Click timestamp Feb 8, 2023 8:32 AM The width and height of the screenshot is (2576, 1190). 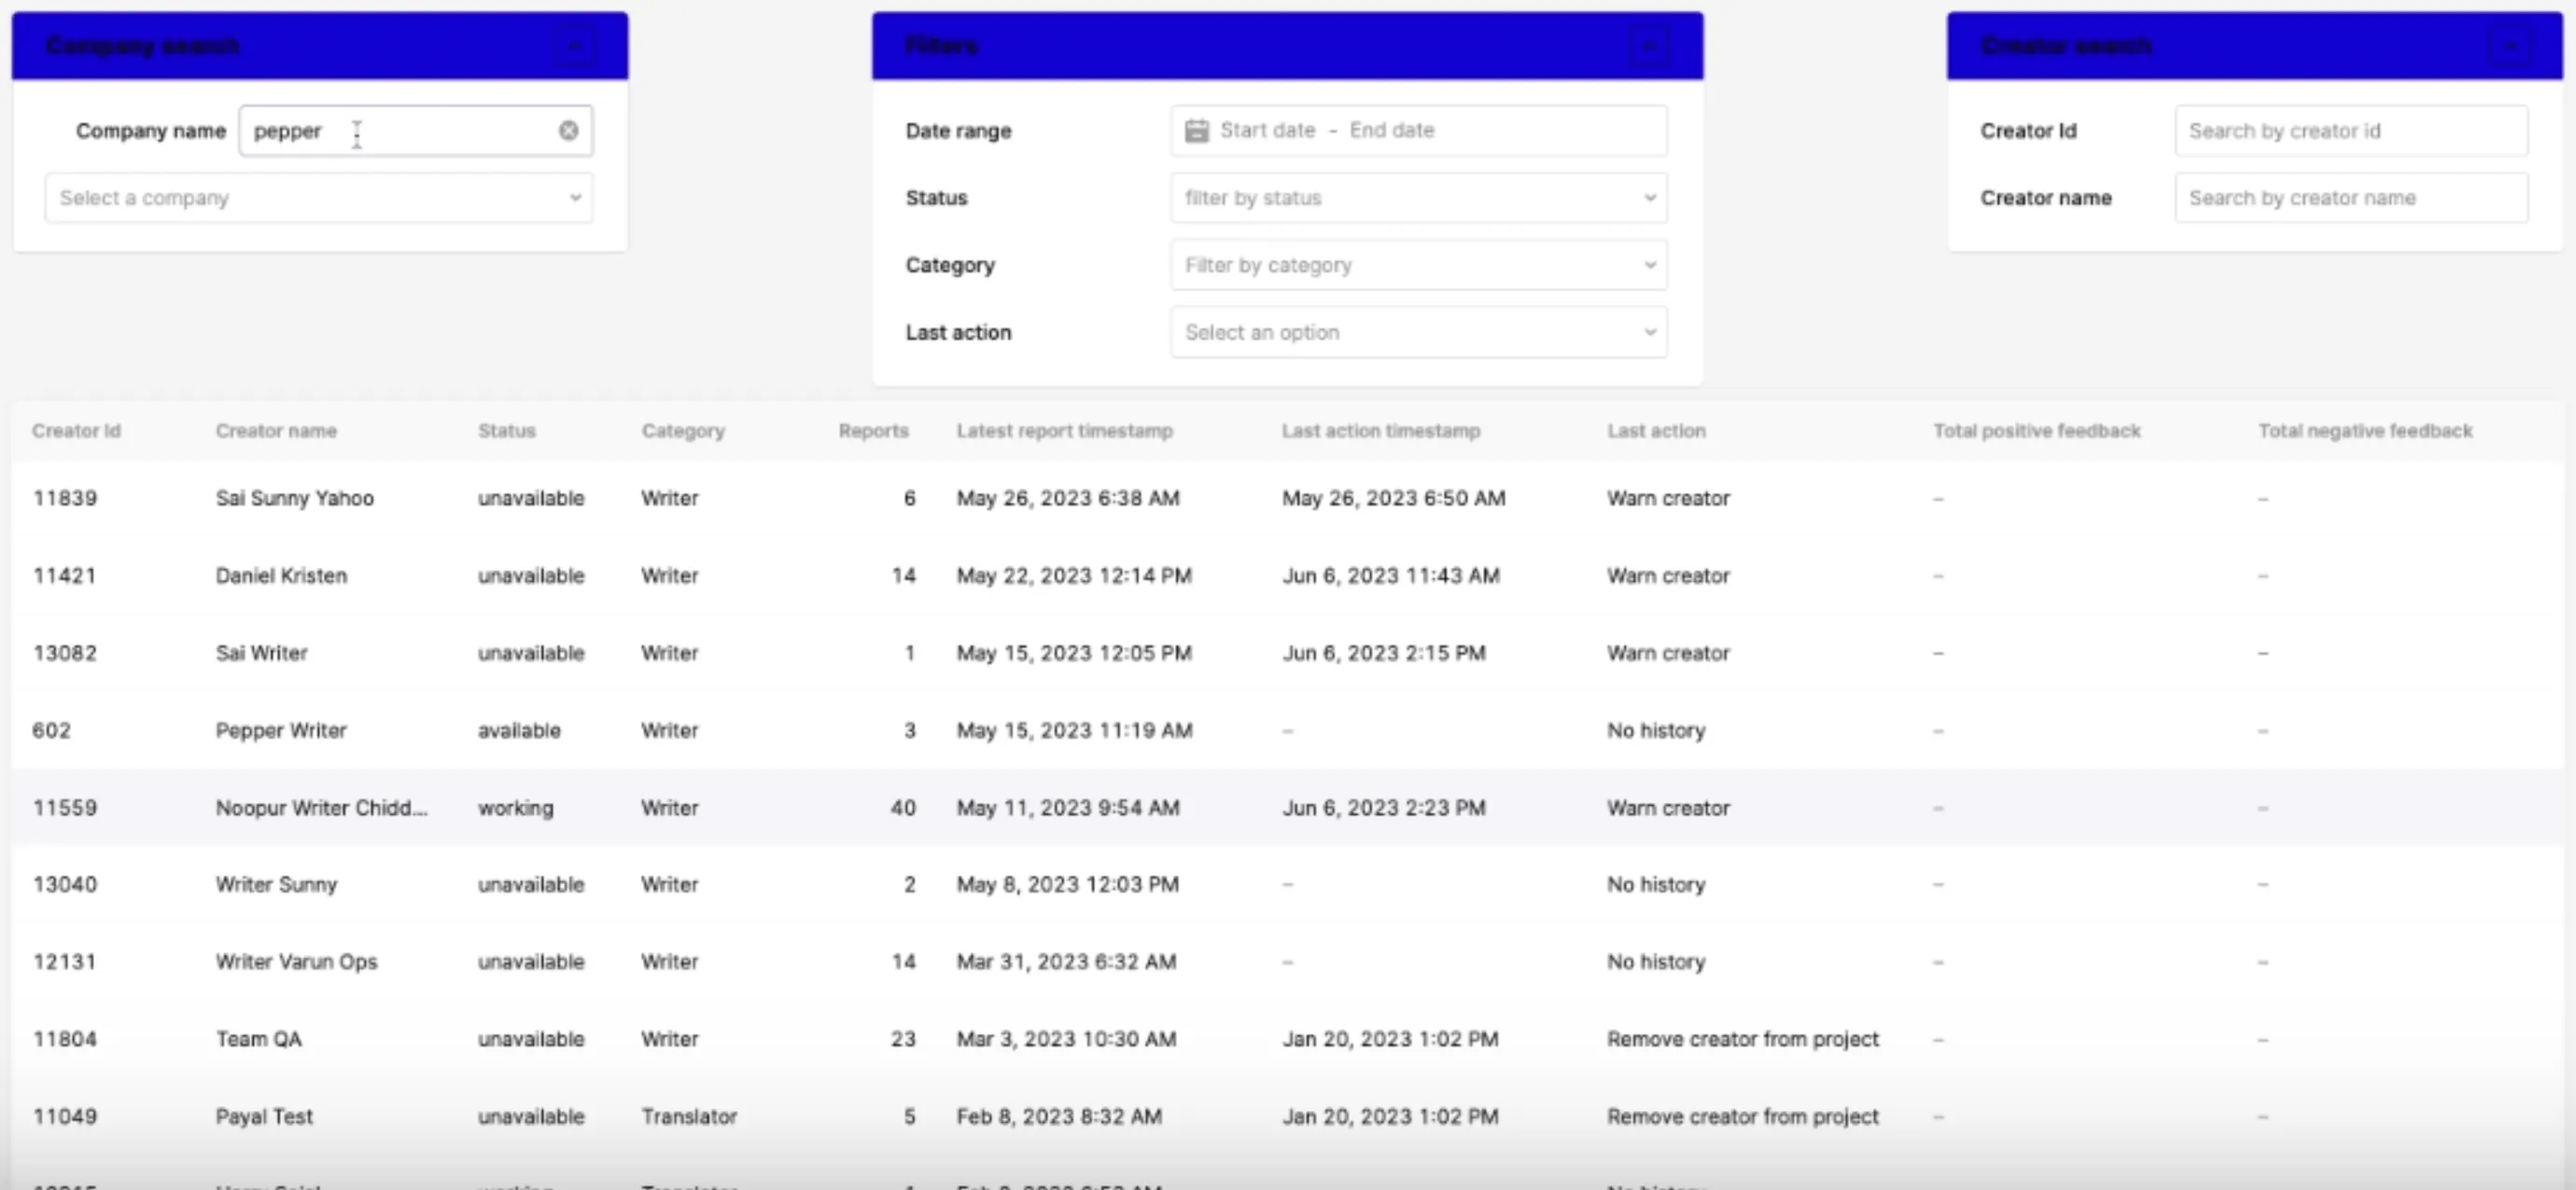point(1059,1116)
